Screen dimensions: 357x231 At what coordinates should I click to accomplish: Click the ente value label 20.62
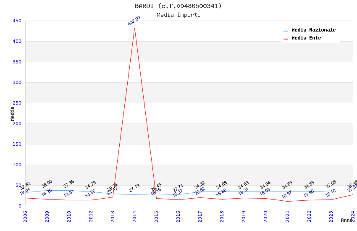click(200, 191)
